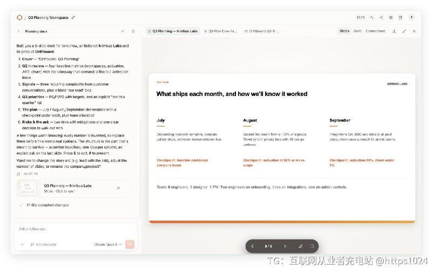Click the July checkpoint text
This screenshot has width=432, height=268.
click(183, 163)
